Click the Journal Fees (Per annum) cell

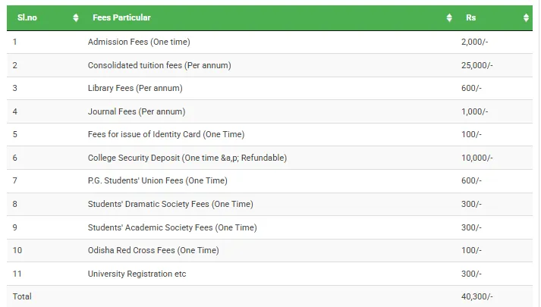pos(137,111)
